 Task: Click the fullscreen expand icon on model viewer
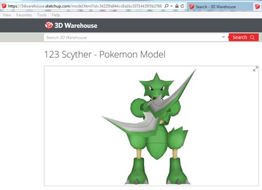255,69
